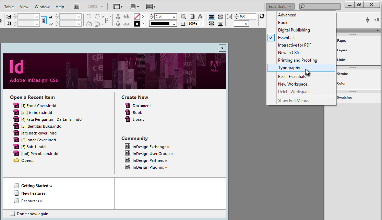This screenshot has width=382, height=220.
Task: Open the stroke weight dropdown
Action: point(174,16)
